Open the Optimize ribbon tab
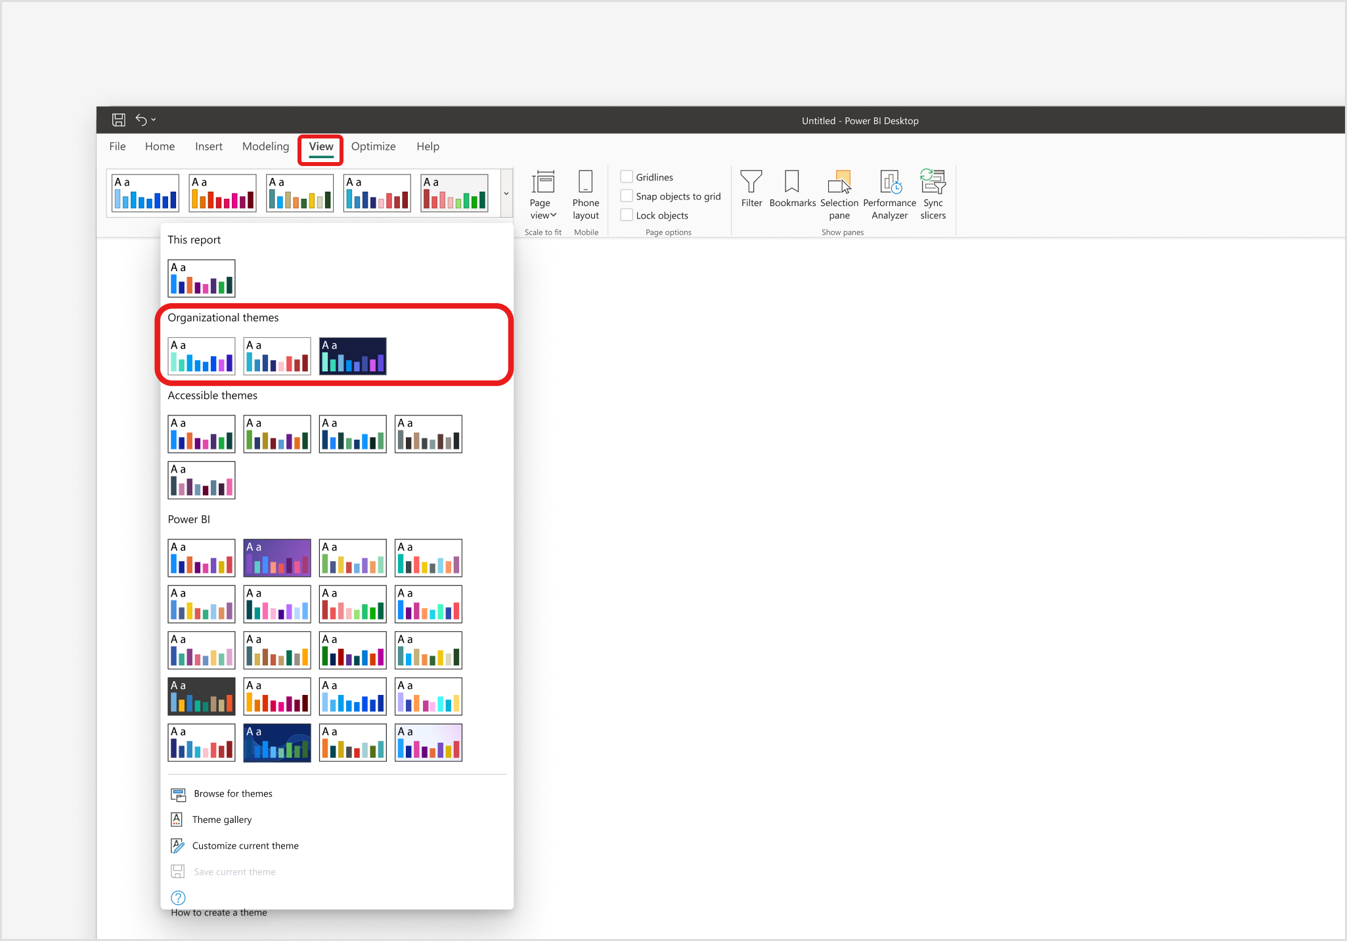 click(373, 147)
